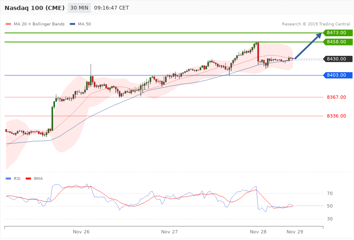Click the blue RSI legend swatch
Screen dimensions: 354x240
[x=8, y=179]
